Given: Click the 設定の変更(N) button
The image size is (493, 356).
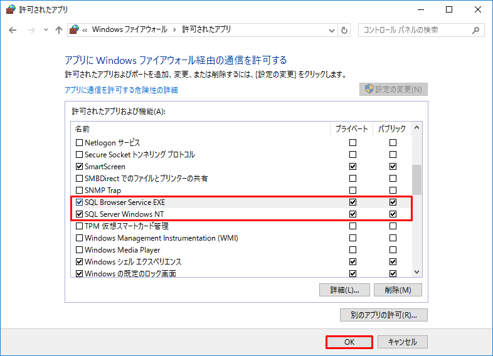Looking at the screenshot, I should click(x=393, y=90).
